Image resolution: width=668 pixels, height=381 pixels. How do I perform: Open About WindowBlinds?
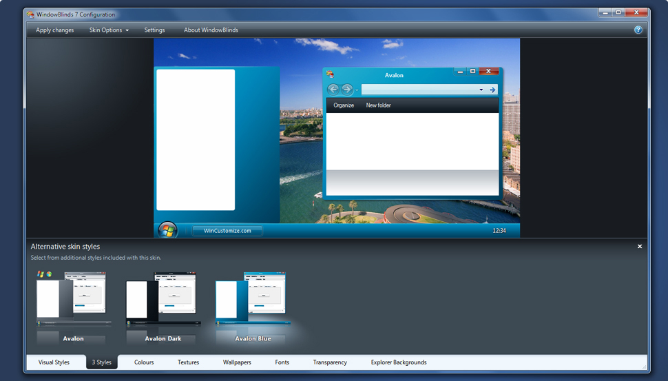point(211,30)
